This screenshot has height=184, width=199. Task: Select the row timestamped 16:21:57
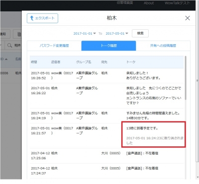pyautogui.click(x=107, y=136)
